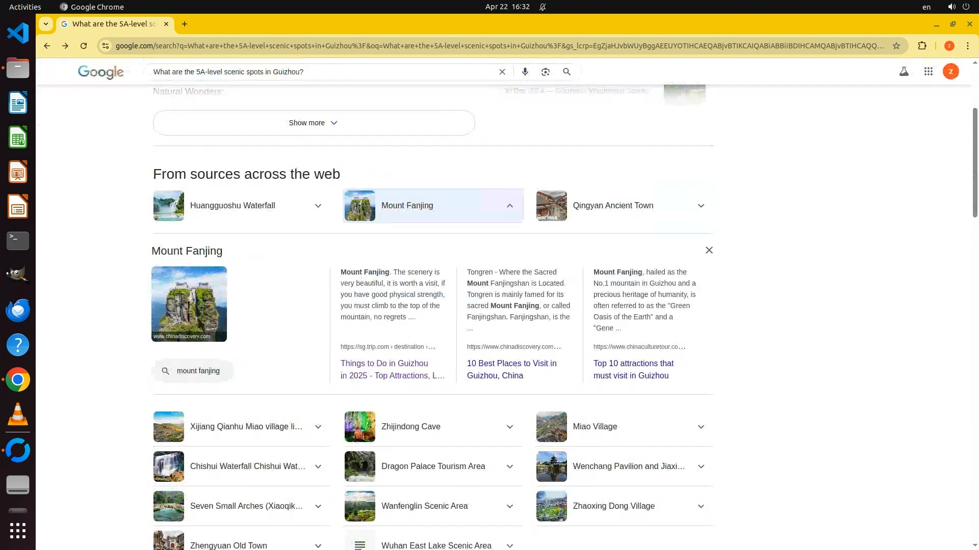Open Chrome Extensions puzzle icon
Viewport: 979px width, 550px height.
point(922,46)
